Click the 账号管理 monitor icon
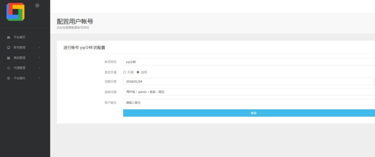The height and width of the screenshot is (157, 375). tap(9, 48)
